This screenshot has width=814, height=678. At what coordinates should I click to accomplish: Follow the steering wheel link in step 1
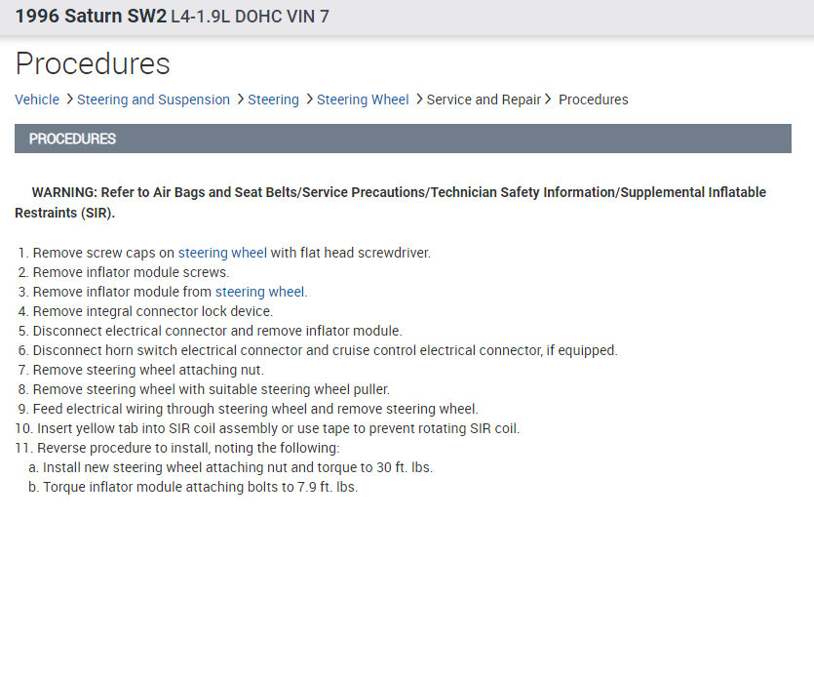tap(222, 253)
